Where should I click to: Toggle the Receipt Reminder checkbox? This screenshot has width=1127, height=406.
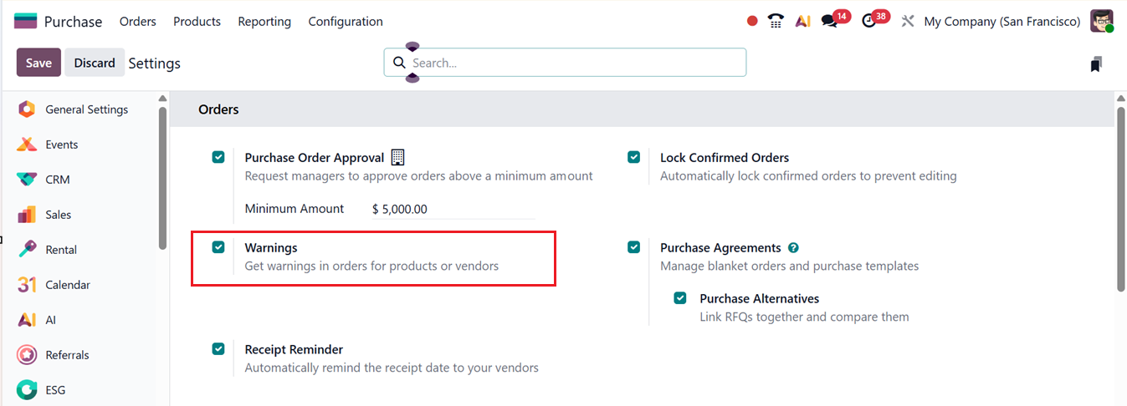coord(218,349)
